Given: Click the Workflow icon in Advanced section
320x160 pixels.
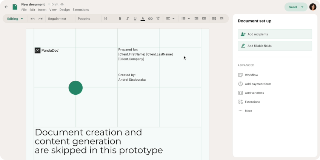Looking at the screenshot, I should point(240,75).
